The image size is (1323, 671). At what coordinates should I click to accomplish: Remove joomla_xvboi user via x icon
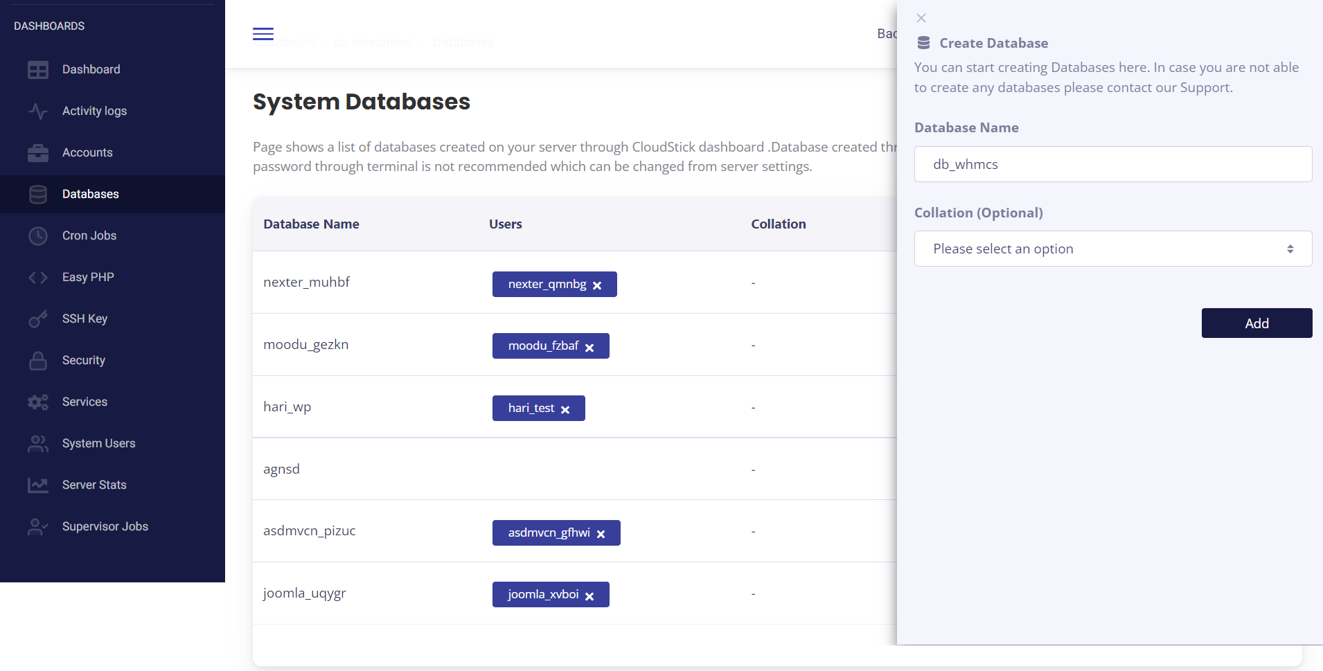(589, 596)
